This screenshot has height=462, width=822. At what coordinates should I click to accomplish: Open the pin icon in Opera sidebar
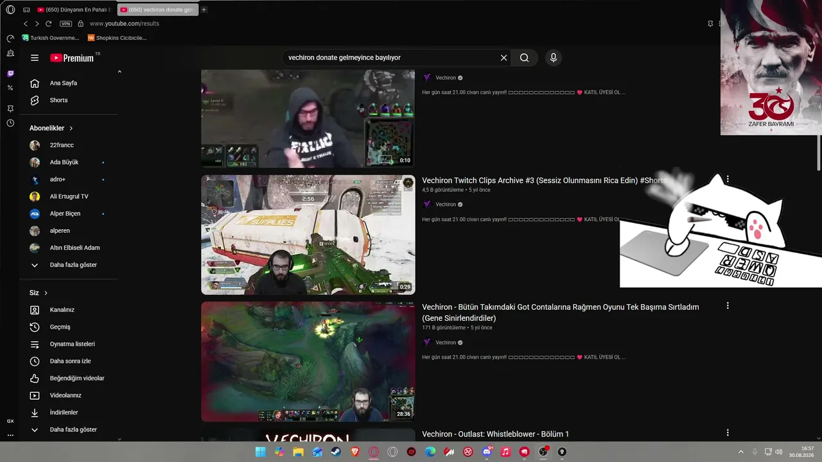(x=10, y=109)
